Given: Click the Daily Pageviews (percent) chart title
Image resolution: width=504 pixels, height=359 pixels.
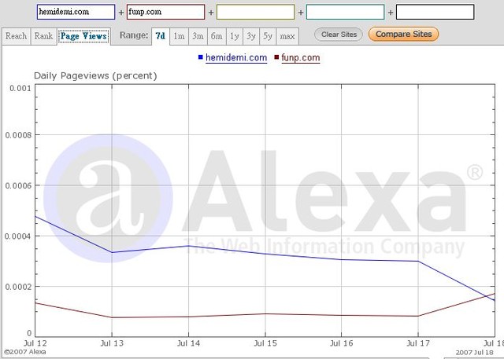Looking at the screenshot, I should pyautogui.click(x=95, y=76).
